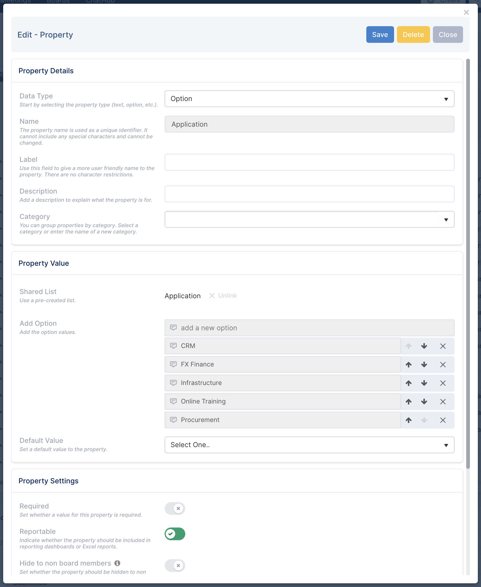
Task: Enable Hide to non board members switch
Action: click(x=175, y=565)
